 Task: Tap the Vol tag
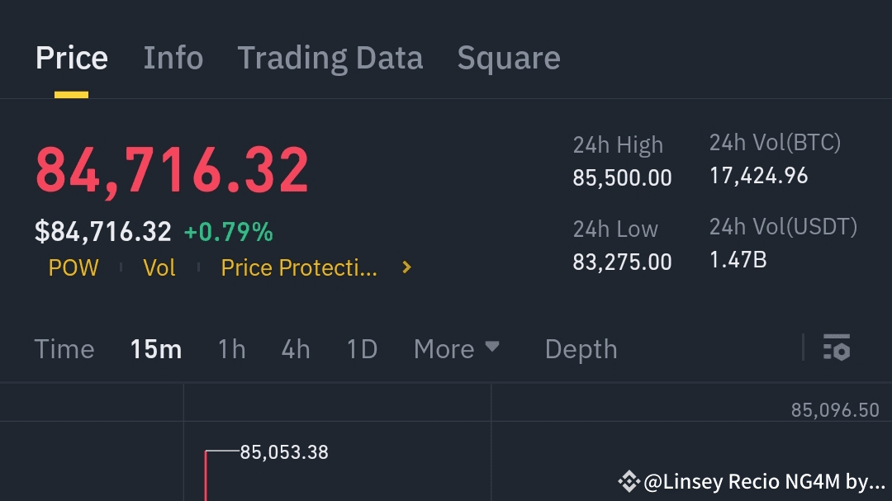[x=159, y=267]
